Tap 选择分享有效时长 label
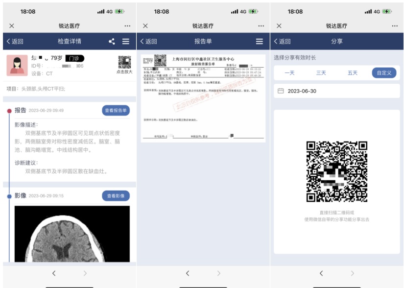The image size is (404, 288). click(295, 58)
